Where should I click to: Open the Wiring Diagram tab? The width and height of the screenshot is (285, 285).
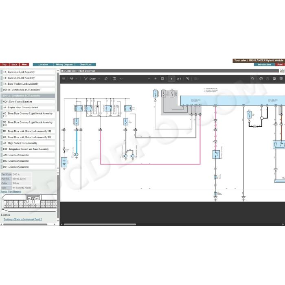(x=64, y=64)
